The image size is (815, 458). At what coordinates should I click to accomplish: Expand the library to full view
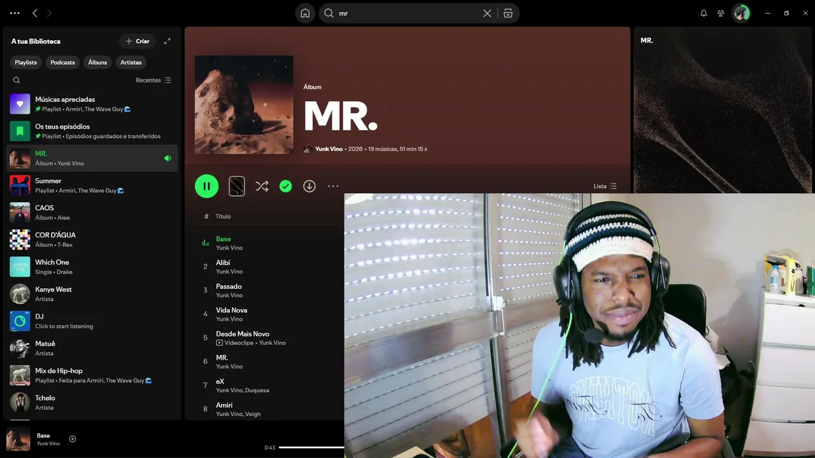pyautogui.click(x=167, y=41)
